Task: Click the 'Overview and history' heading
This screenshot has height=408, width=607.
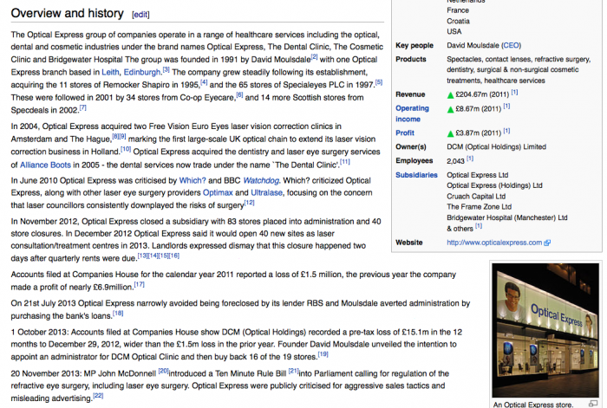Action: [x=68, y=13]
